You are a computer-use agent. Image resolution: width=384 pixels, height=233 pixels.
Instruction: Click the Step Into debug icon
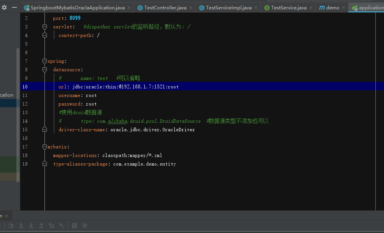[21, 226]
